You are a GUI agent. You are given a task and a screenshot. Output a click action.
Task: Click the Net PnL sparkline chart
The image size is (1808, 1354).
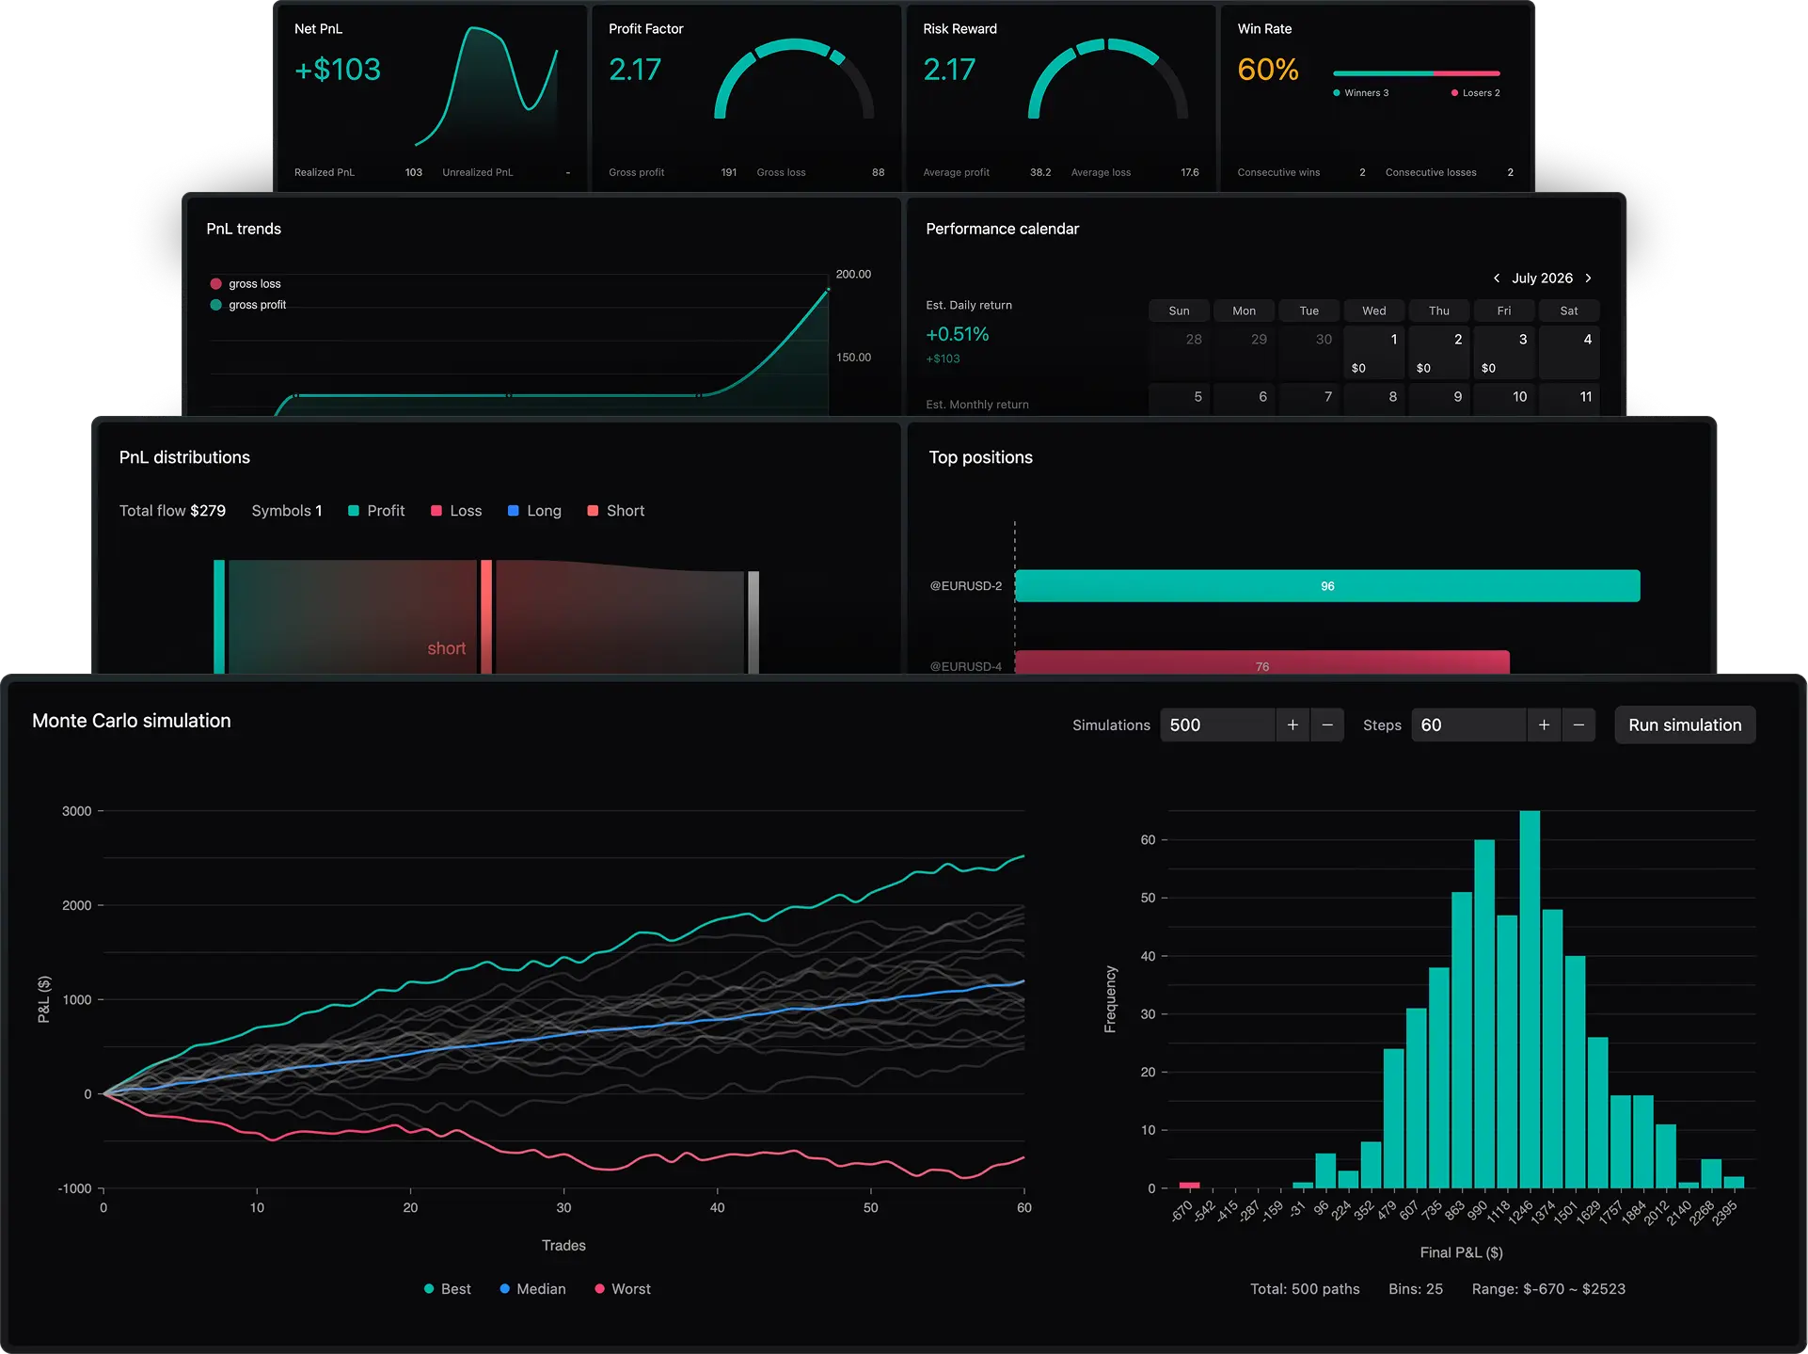coord(486,87)
